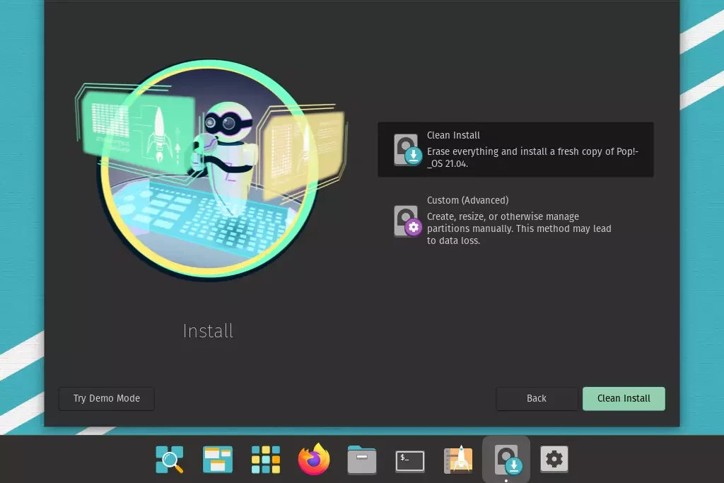Select the Clean Install option row
Viewport: 724px width, 483px height.
tap(515, 150)
